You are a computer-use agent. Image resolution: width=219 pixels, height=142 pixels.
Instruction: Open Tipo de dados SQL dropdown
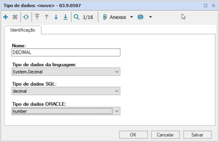pyautogui.click(x=66, y=91)
